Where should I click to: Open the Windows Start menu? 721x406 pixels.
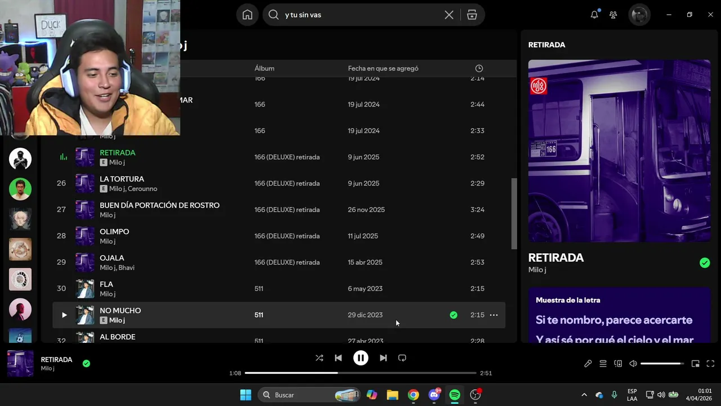[246, 395]
